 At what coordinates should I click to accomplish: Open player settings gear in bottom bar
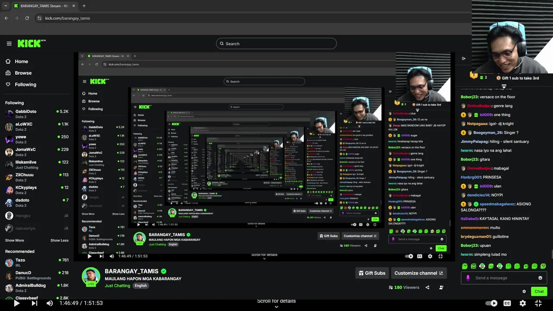[x=523, y=303]
